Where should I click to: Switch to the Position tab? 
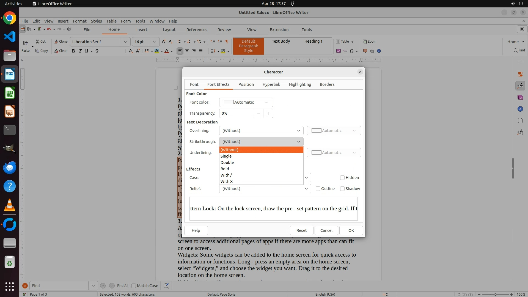pos(246,84)
